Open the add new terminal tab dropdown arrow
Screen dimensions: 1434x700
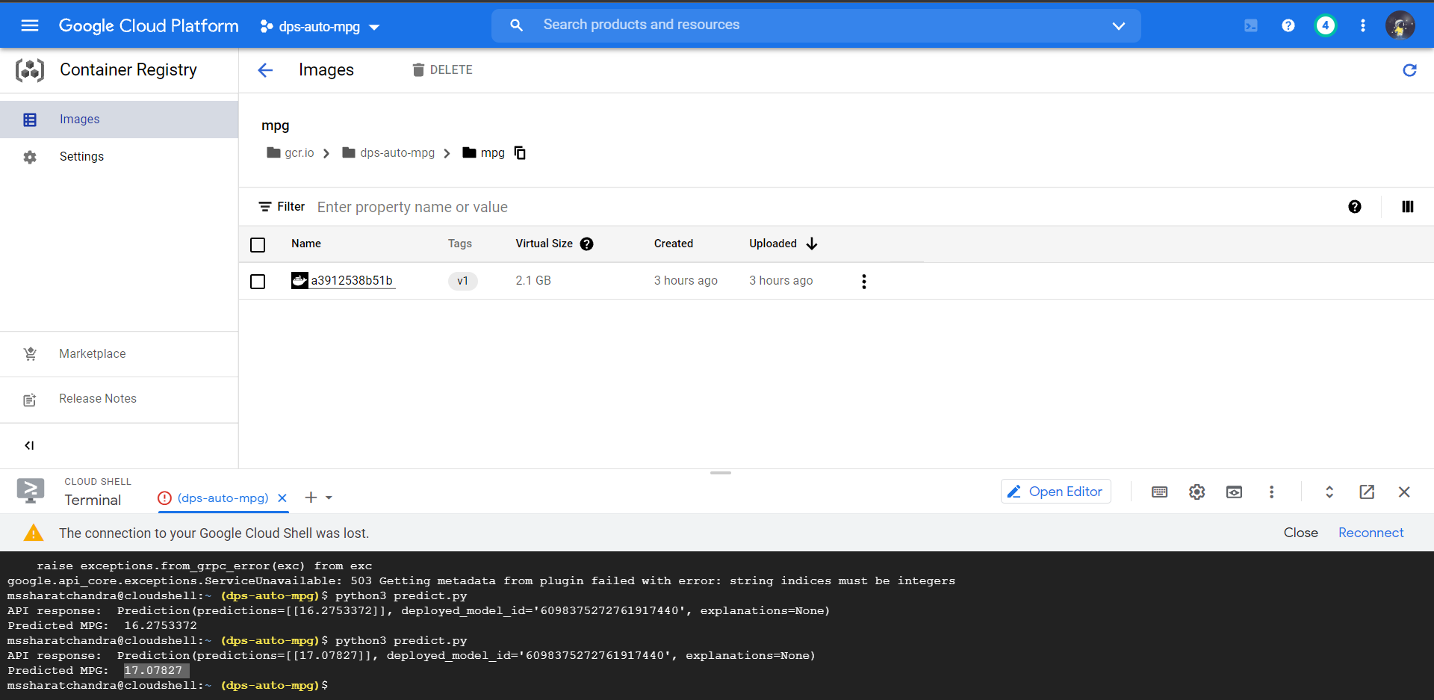[x=329, y=498]
